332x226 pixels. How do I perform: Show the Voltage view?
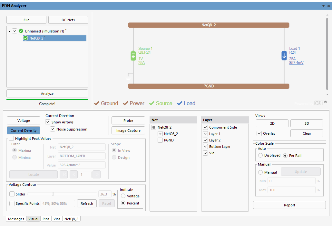(x=24, y=121)
